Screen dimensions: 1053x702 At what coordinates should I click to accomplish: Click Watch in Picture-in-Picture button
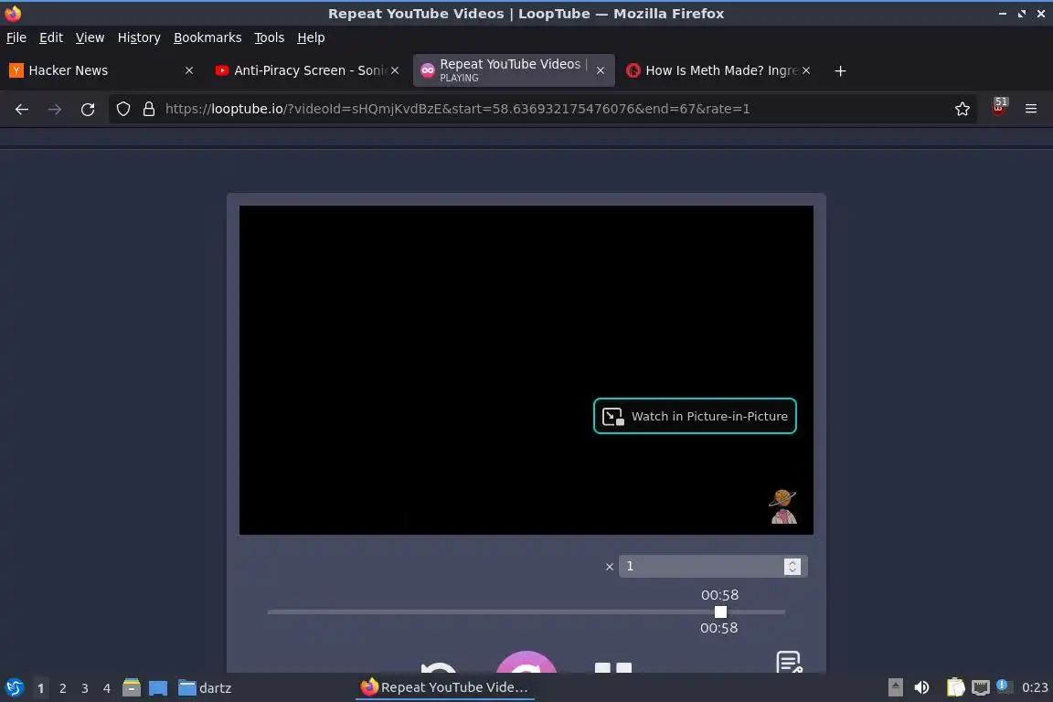pos(695,416)
